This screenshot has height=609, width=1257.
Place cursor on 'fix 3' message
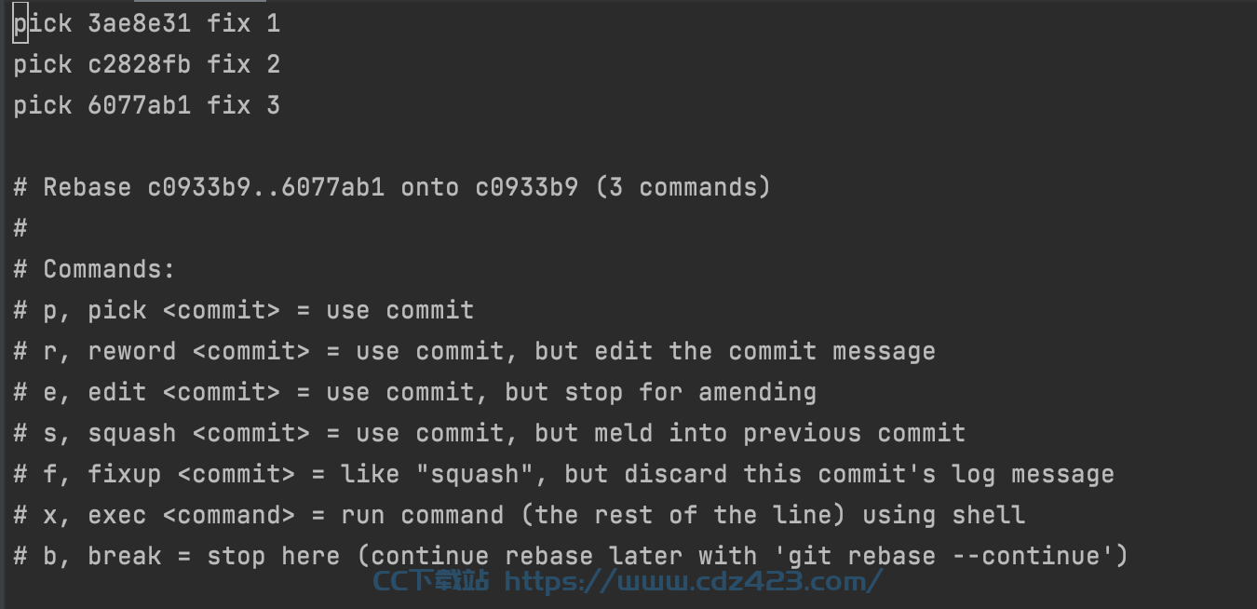pyautogui.click(x=244, y=105)
